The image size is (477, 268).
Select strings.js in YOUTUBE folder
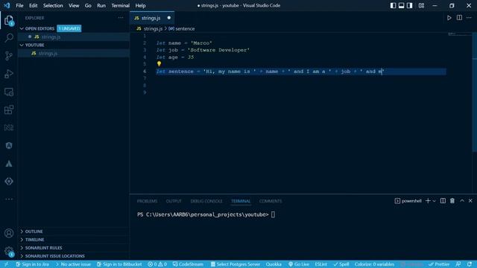tap(74, 53)
